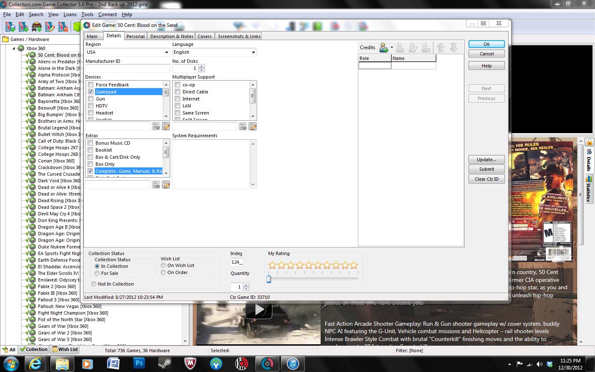Switch to the Screenshots & Links tab
The height and width of the screenshot is (372, 595).
pyautogui.click(x=239, y=36)
